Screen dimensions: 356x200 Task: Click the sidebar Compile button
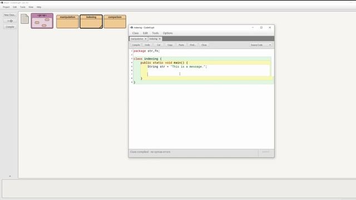[10, 27]
